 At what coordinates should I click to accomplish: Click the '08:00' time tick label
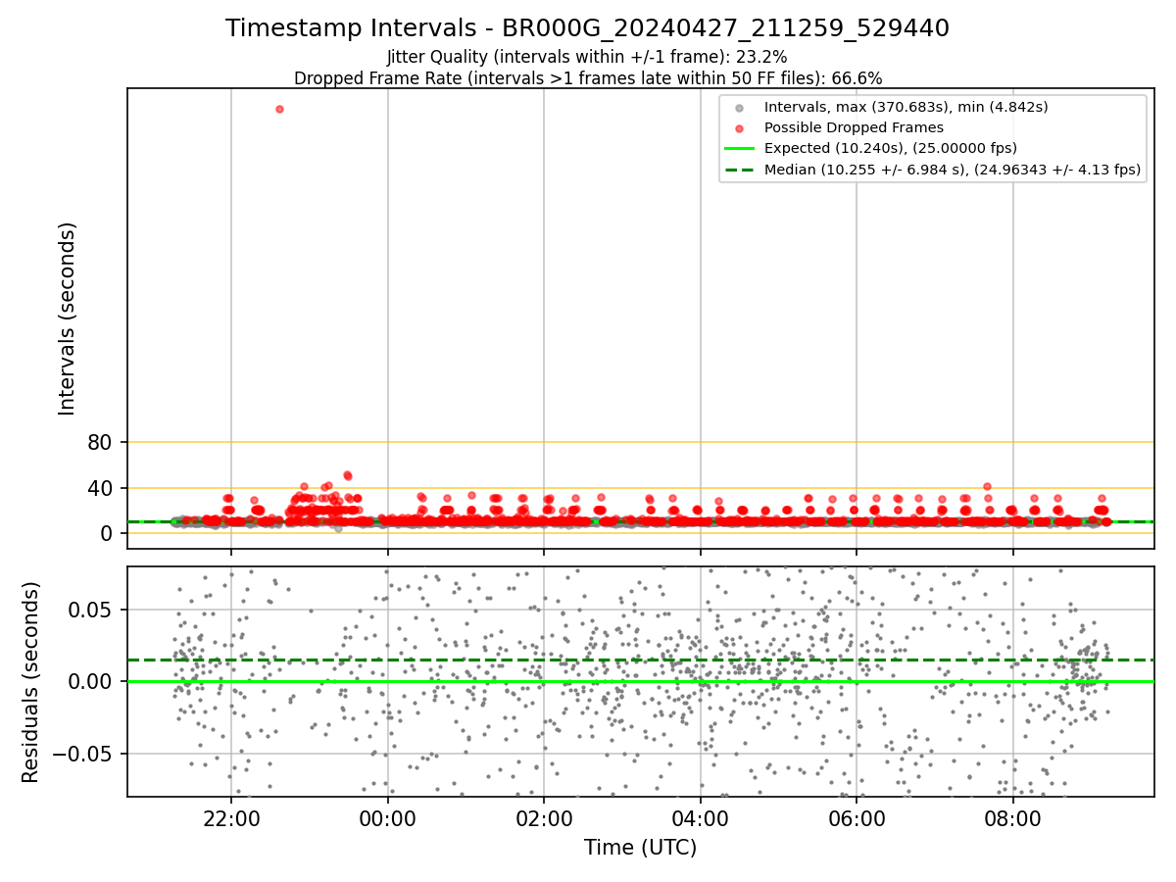pyautogui.click(x=1012, y=817)
